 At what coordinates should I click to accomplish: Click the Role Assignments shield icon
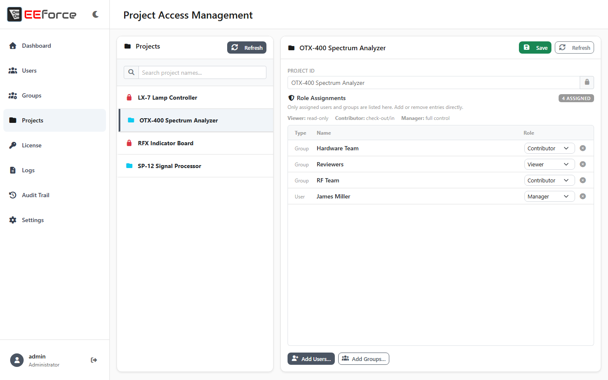point(291,98)
